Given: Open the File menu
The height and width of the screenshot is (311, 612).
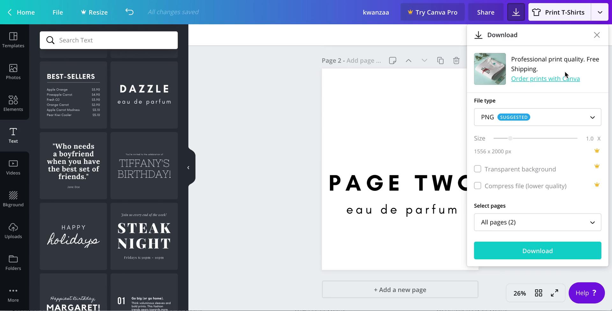Looking at the screenshot, I should pos(58,12).
